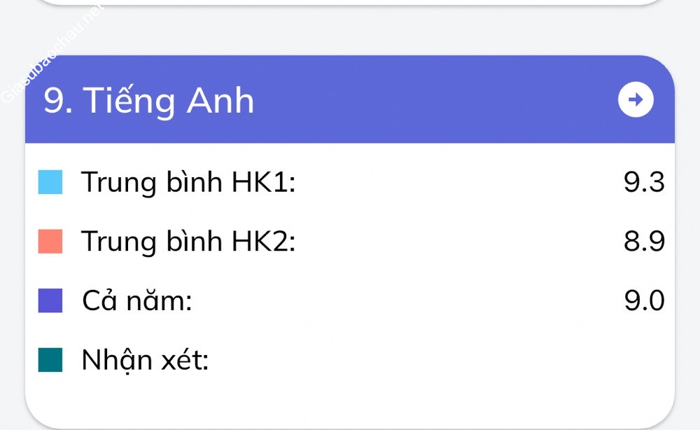700x430 pixels.
Task: Click the "9. Tiếng Anh" header title
Action: click(x=148, y=100)
